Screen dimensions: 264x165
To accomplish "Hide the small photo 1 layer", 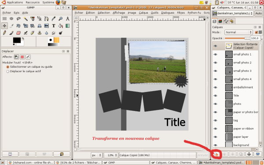I will tap(215, 55).
